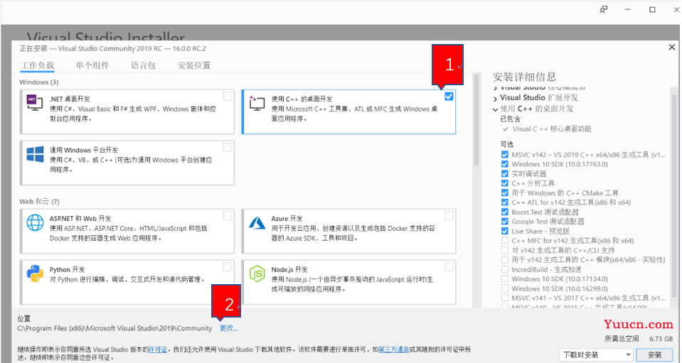Screen dimensions: 682x363
Task: Uncheck Live Share - 预览版
Action: pos(504,231)
